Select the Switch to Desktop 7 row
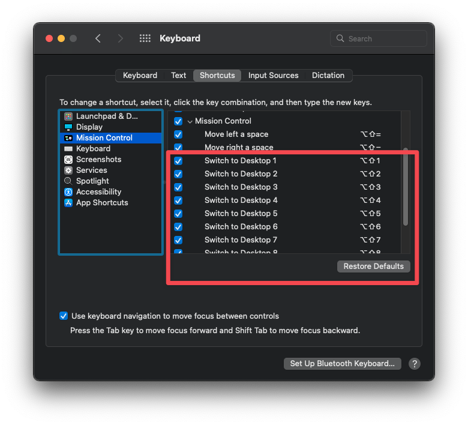This screenshot has height=425, width=468. click(285, 240)
